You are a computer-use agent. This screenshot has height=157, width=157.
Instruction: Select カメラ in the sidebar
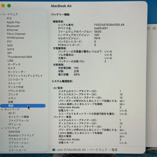(x=11, y=68)
